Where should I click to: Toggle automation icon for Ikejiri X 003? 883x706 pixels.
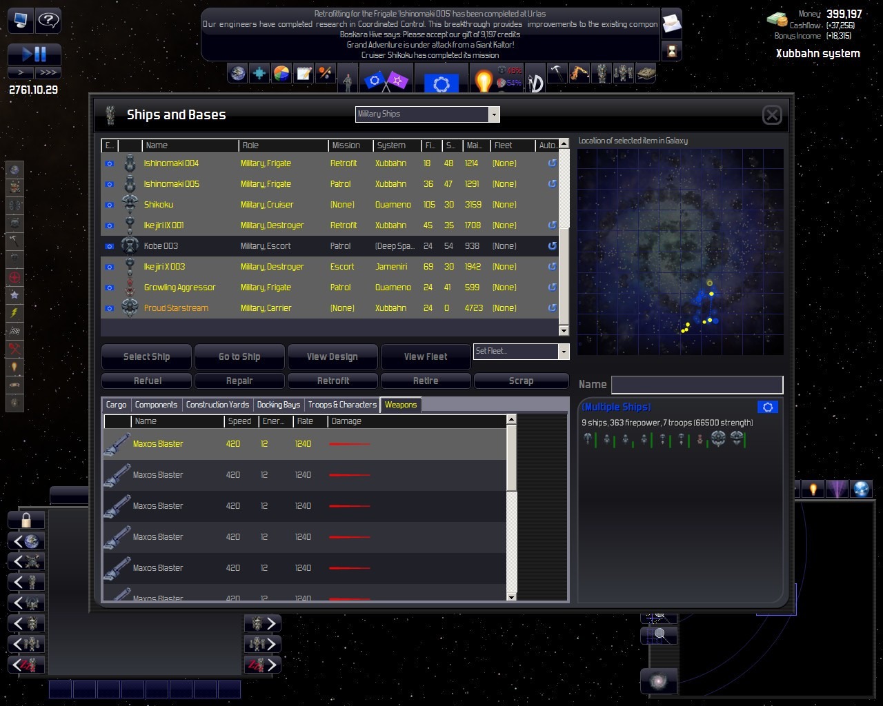click(x=552, y=267)
